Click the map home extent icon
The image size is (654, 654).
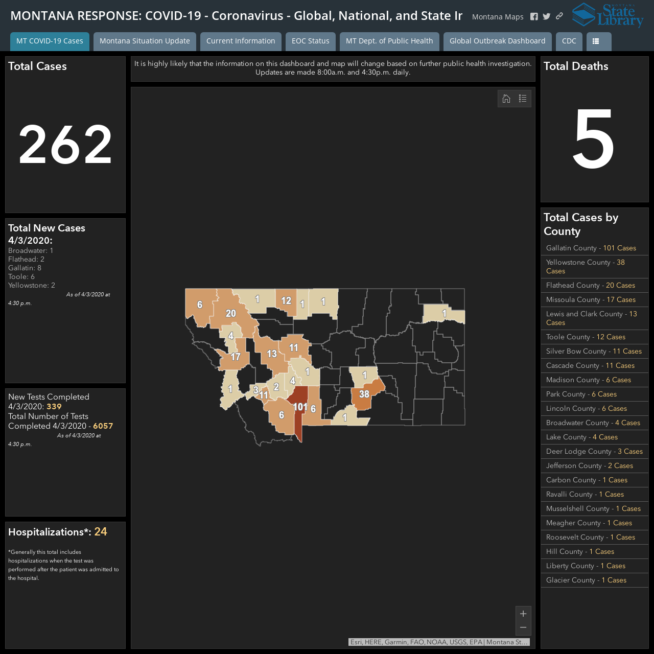coord(506,99)
